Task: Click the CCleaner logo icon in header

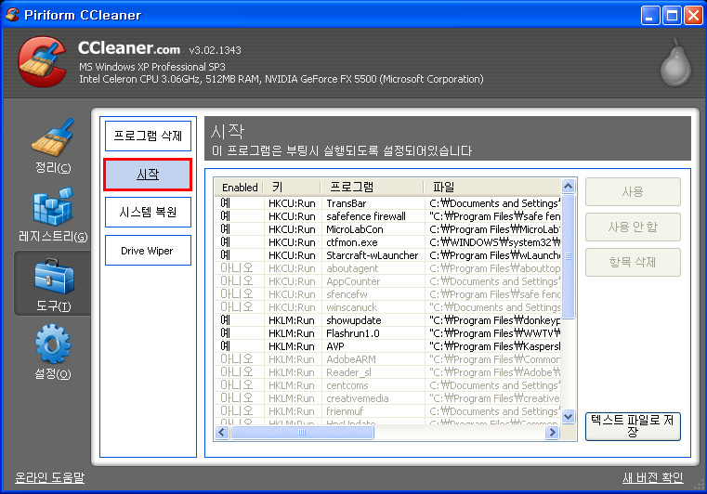Action: pos(42,61)
